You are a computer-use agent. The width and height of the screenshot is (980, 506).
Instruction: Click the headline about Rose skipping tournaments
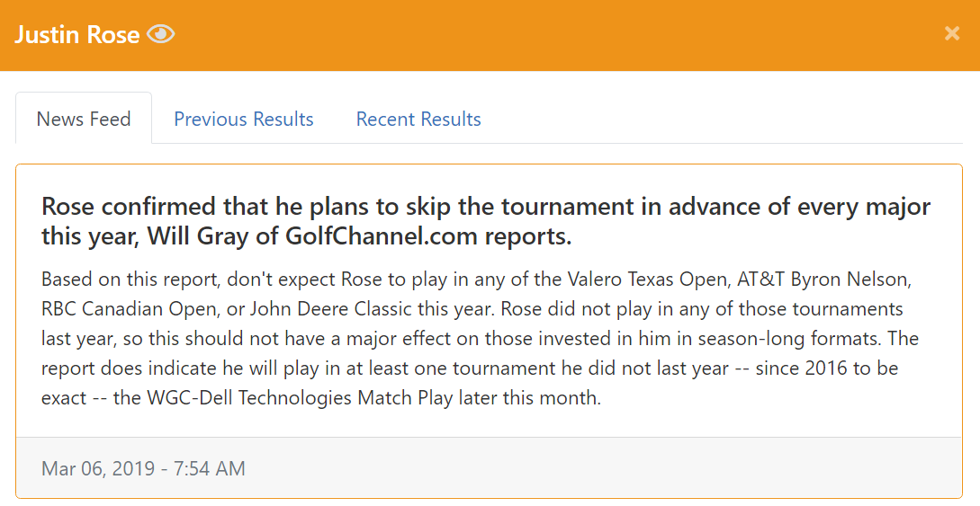pos(486,221)
